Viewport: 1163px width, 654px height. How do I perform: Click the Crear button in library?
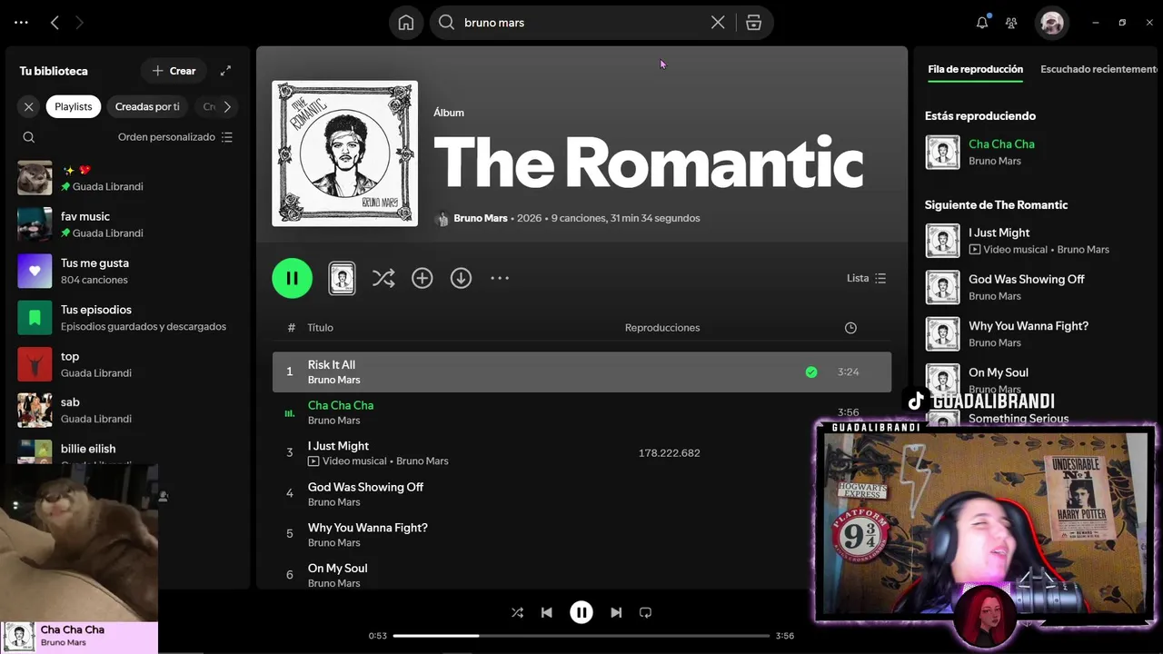(174, 71)
